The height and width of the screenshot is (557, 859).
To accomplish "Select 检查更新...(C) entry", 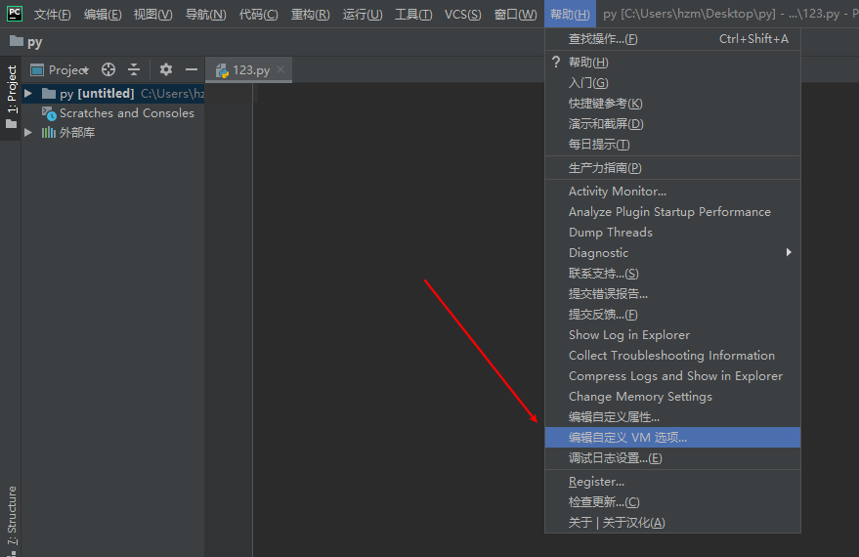I will (x=672, y=502).
